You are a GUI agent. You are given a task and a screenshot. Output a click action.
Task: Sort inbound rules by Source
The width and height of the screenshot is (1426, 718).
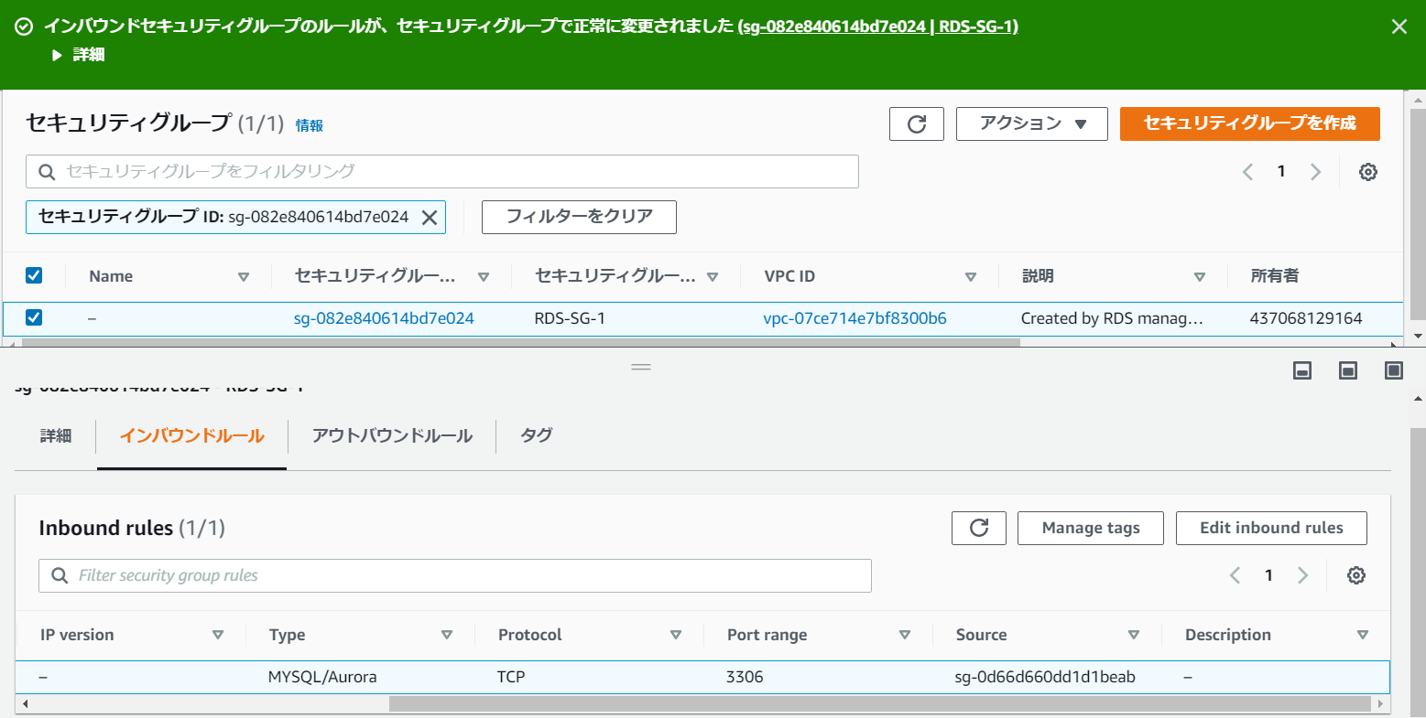1134,635
